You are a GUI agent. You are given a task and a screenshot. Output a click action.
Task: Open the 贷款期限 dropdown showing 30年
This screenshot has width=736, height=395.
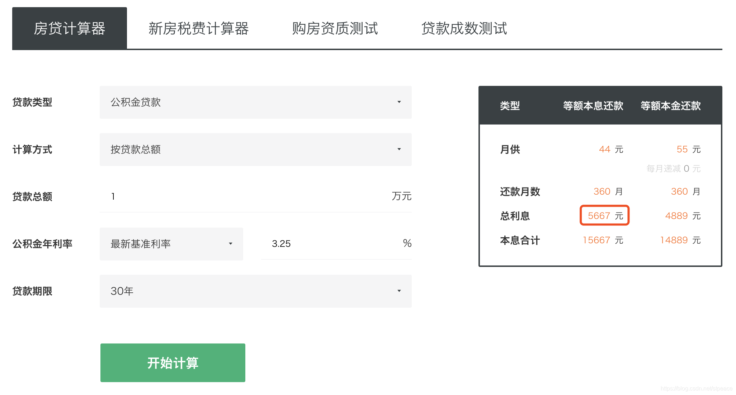pyautogui.click(x=255, y=291)
